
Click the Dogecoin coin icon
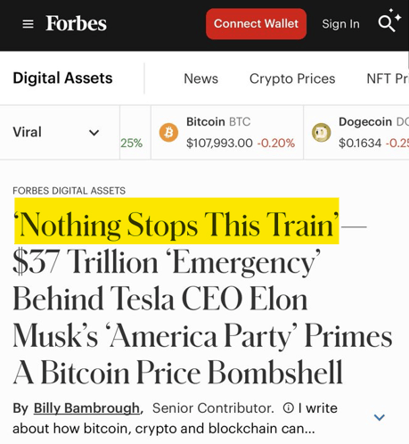coord(322,132)
